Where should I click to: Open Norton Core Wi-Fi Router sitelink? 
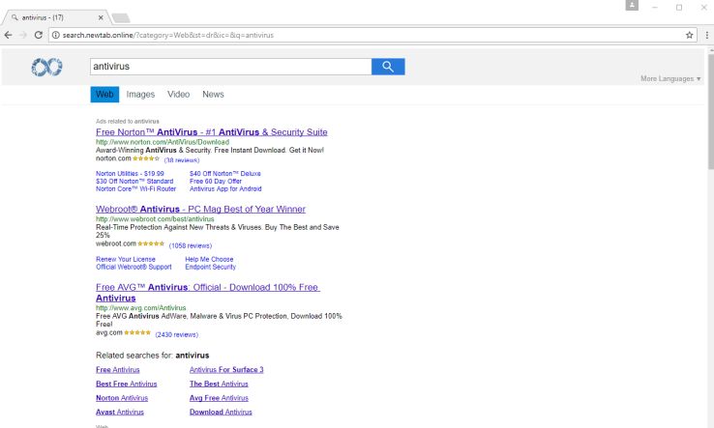click(135, 188)
